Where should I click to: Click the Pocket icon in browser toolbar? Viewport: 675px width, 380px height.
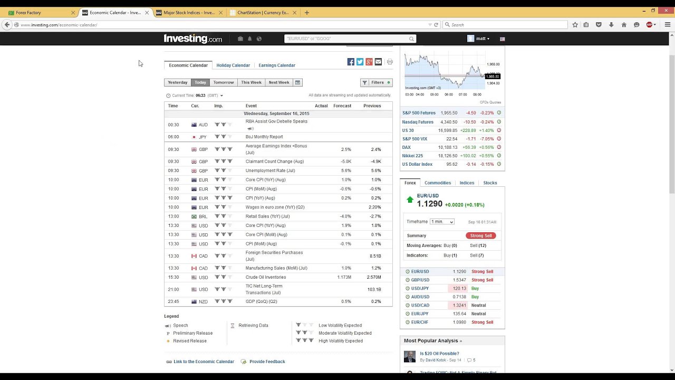point(599,25)
